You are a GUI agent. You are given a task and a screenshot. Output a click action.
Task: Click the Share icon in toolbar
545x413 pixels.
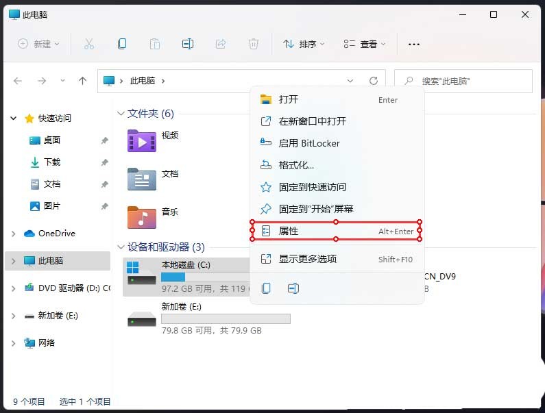[x=220, y=44]
